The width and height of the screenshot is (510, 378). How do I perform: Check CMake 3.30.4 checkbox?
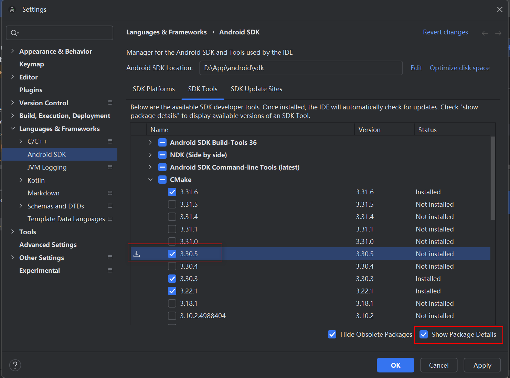click(172, 266)
